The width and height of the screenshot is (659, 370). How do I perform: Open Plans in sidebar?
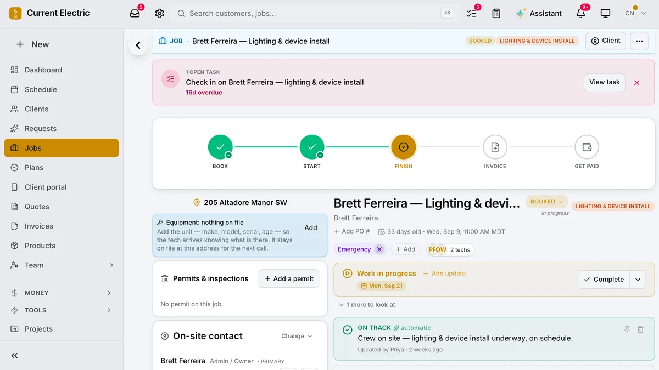coord(62,168)
